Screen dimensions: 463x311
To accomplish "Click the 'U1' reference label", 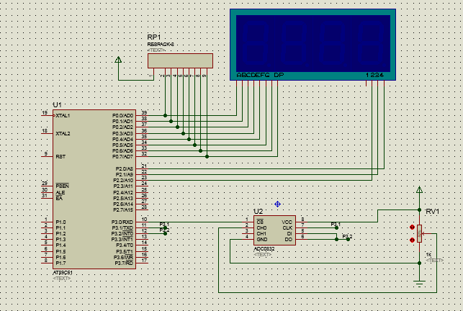I will point(57,105).
